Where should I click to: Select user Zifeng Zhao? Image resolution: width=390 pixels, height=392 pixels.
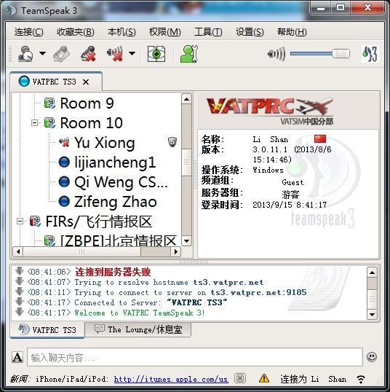[116, 202]
